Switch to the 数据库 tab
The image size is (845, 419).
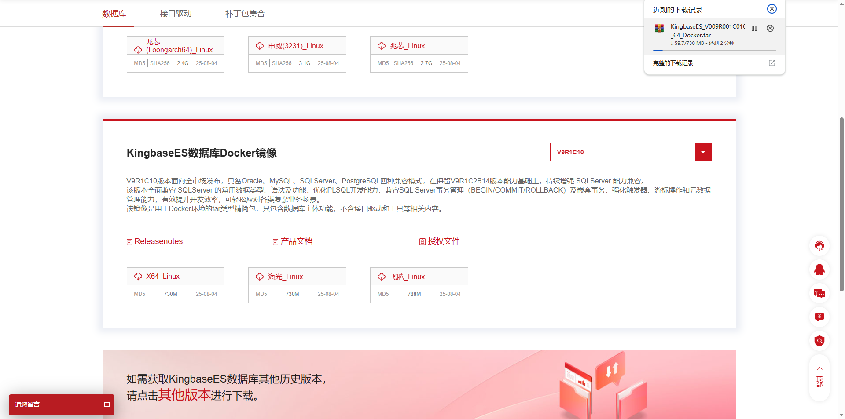tap(114, 14)
